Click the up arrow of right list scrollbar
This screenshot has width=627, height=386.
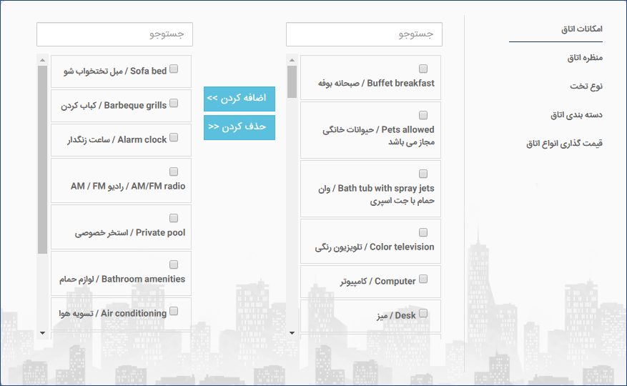pos(292,60)
